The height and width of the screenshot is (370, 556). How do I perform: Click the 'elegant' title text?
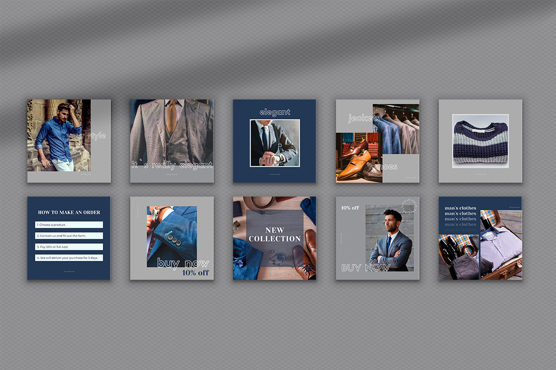pyautogui.click(x=275, y=112)
